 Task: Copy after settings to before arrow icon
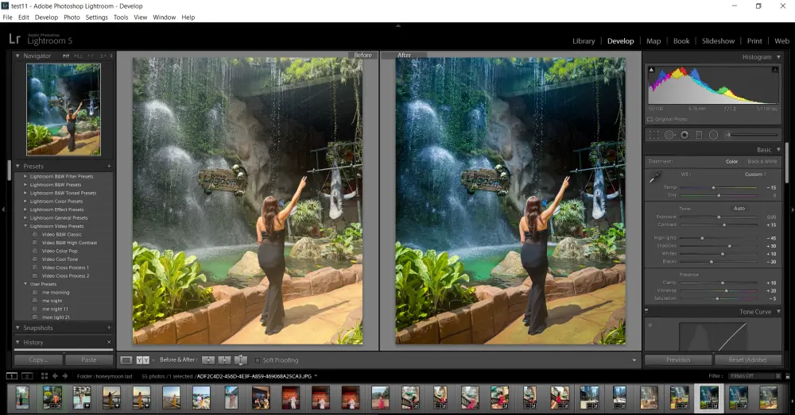[x=224, y=359]
